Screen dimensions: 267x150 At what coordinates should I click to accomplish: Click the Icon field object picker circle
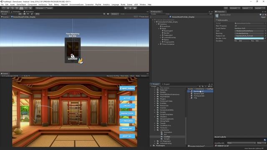(x=265, y=31)
